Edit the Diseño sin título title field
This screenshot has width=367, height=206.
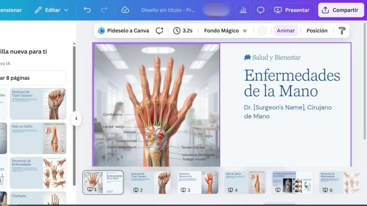(168, 10)
